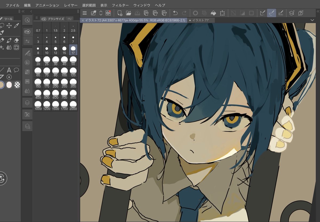Redo the last undone action
The image size is (320, 222).
point(184,13)
